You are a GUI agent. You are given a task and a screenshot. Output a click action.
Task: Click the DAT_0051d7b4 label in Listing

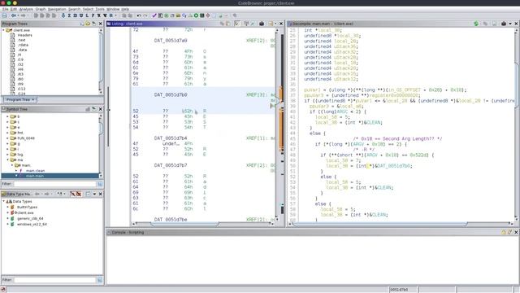pos(171,138)
